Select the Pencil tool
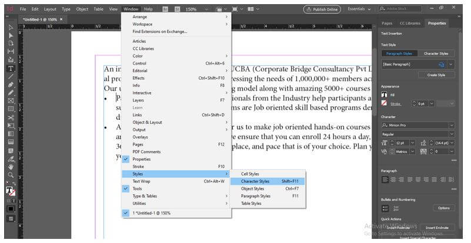This screenshot has width=471, height=243. [x=11, y=93]
